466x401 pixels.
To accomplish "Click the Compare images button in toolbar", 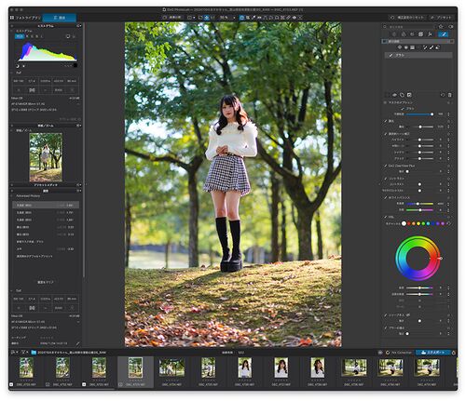I will coord(172,18).
